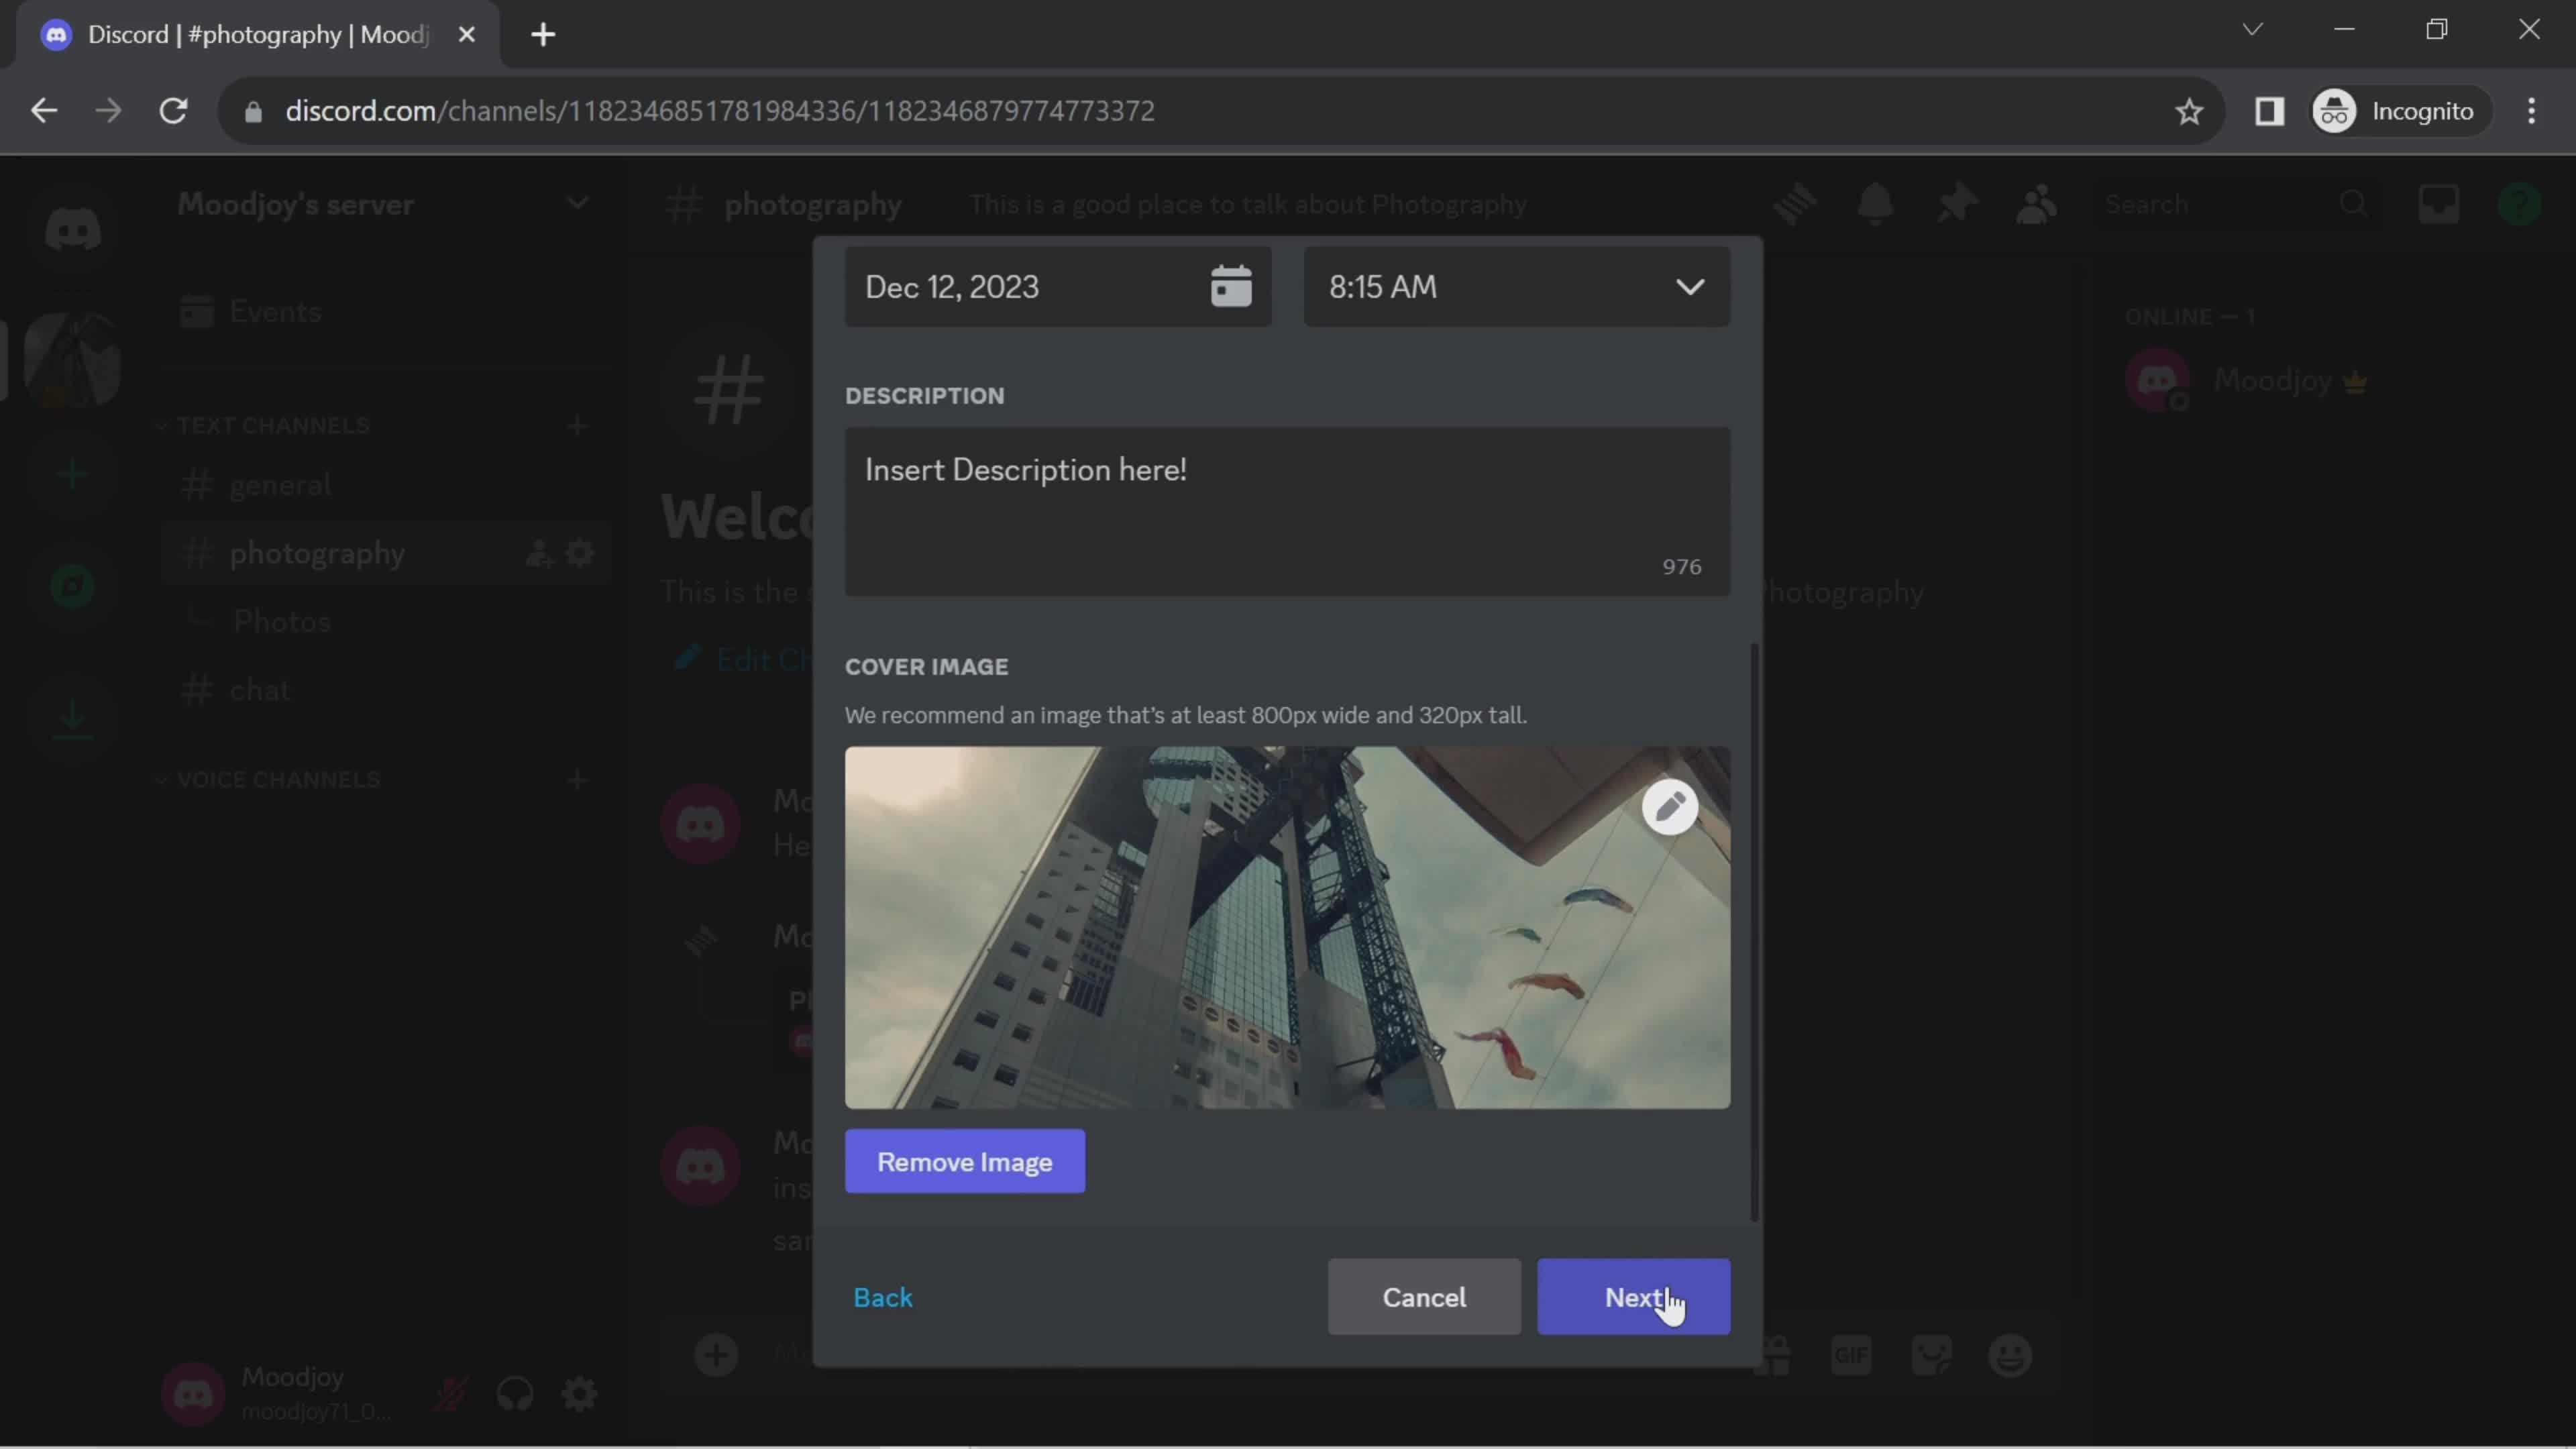Click the browser address bar URL
The image size is (2576, 1449).
click(x=720, y=110)
